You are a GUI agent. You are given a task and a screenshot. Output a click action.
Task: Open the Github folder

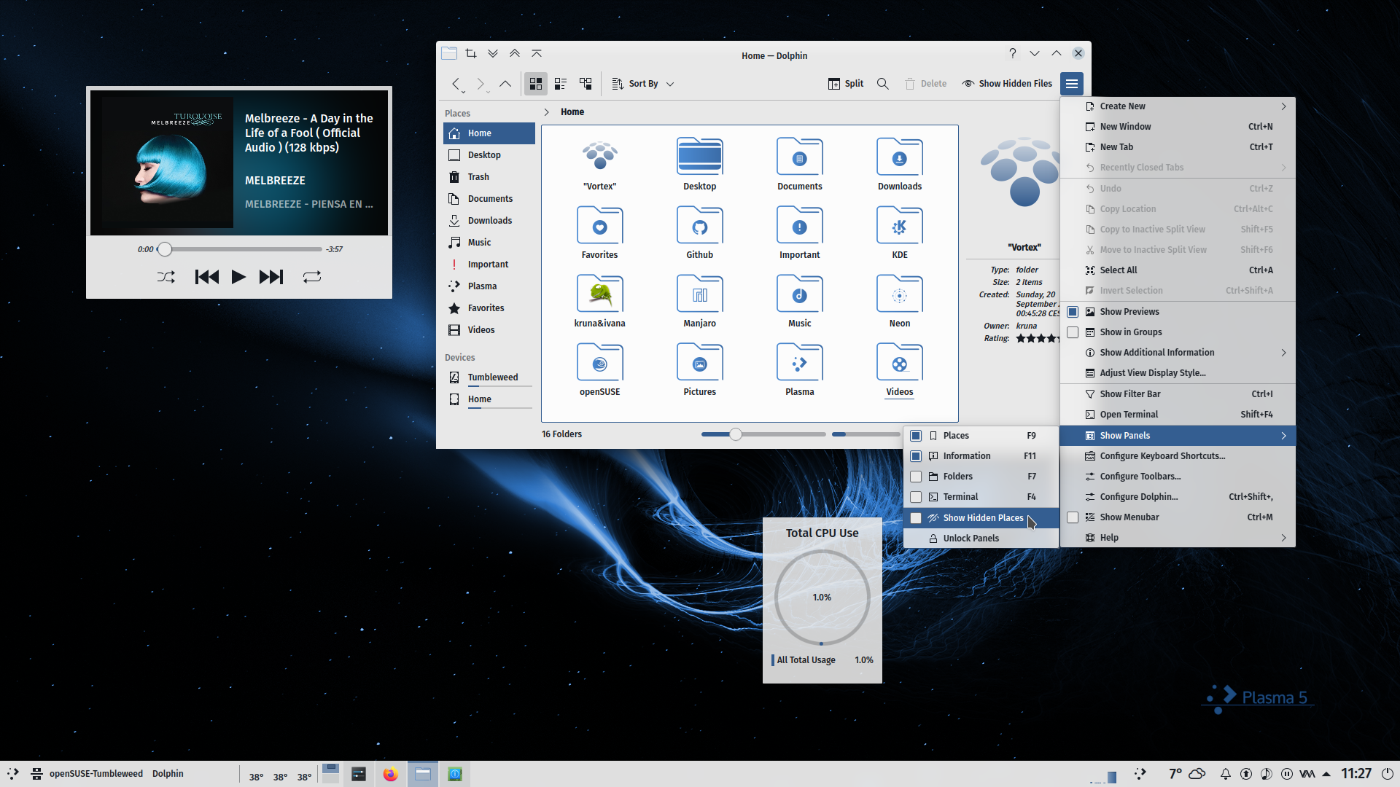click(699, 232)
